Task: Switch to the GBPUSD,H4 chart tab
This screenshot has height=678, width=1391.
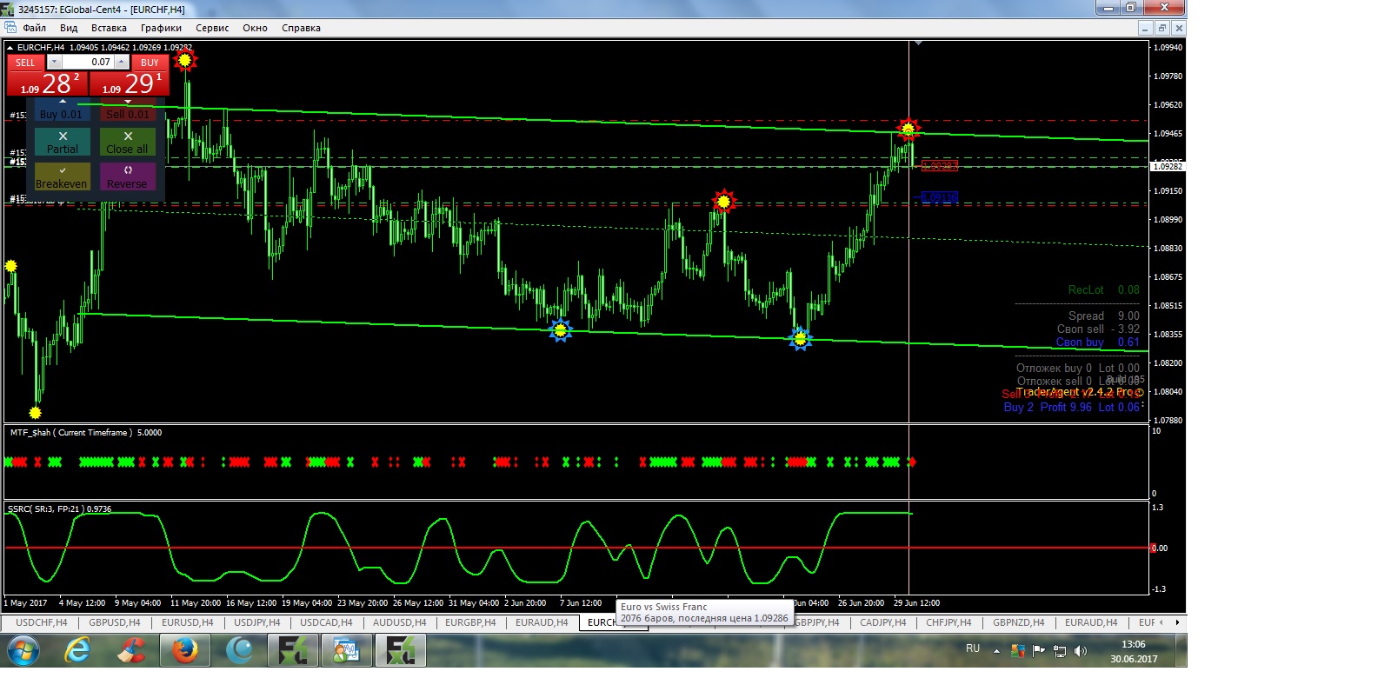Action: tap(114, 622)
